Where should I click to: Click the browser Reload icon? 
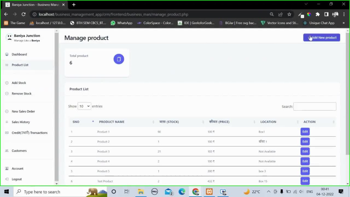point(23,14)
